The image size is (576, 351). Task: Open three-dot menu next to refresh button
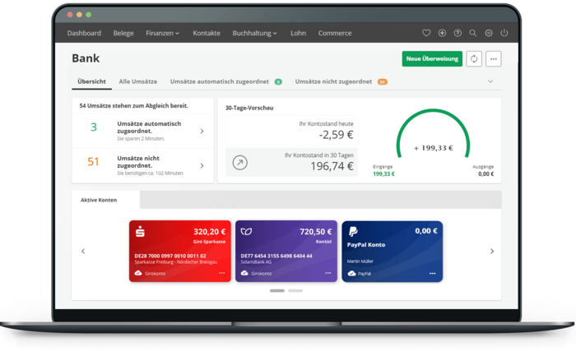(494, 58)
